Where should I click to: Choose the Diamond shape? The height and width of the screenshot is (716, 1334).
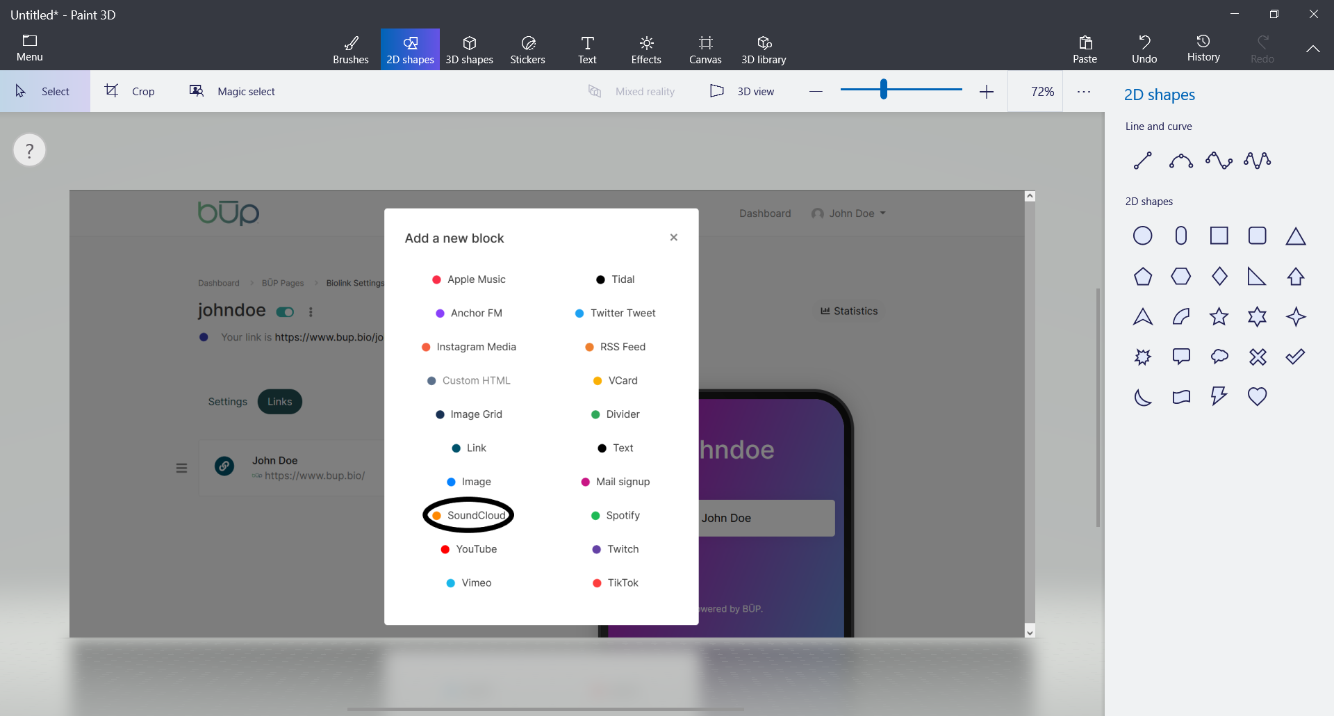coord(1219,277)
